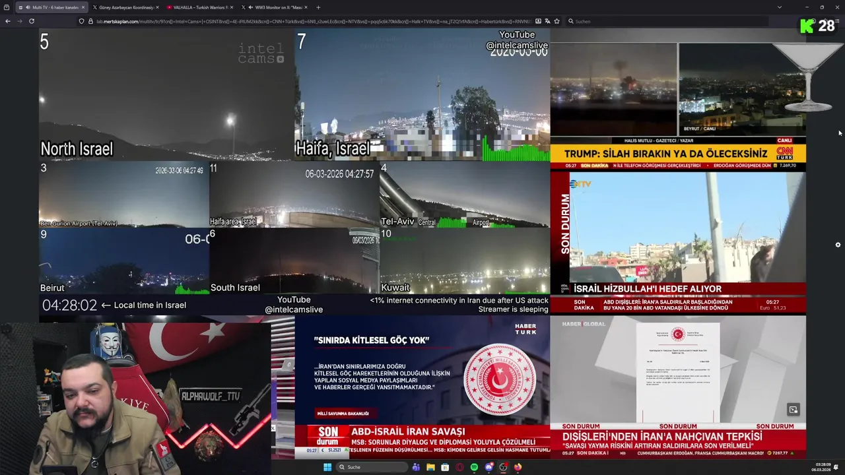The height and width of the screenshot is (475, 845).
Task: Click 'SINIRDA KİTLESEL GÖÇ YOK' caption
Action: coord(372,340)
